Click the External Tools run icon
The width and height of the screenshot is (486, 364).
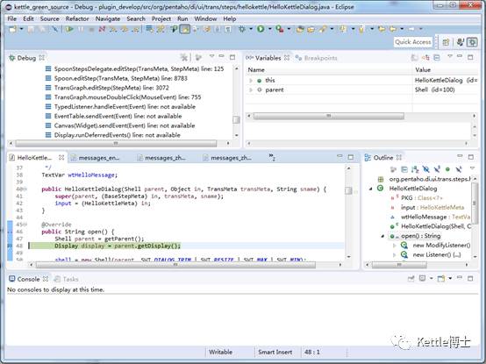click(280, 29)
